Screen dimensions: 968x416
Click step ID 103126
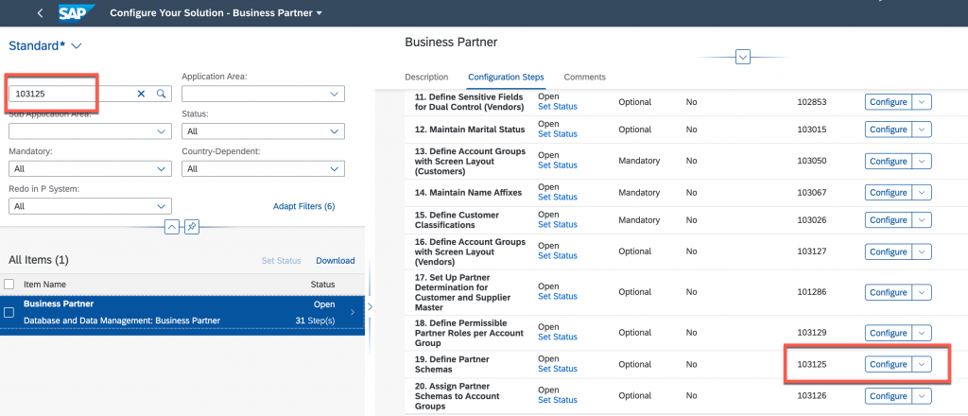click(812, 395)
